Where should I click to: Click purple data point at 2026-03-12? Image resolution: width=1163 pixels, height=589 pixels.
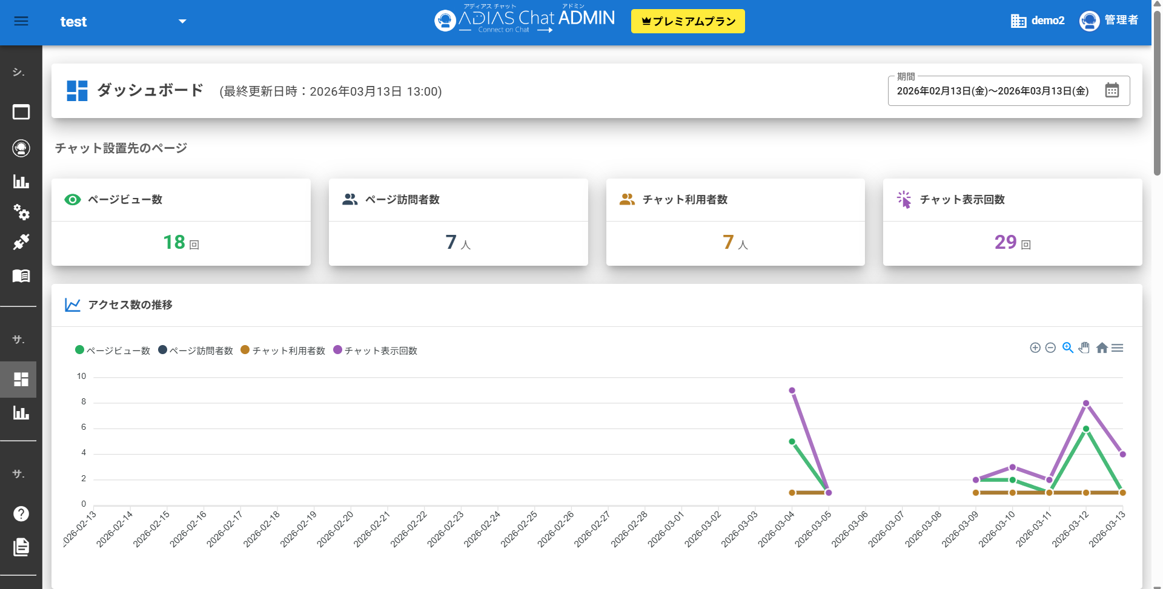click(1086, 403)
